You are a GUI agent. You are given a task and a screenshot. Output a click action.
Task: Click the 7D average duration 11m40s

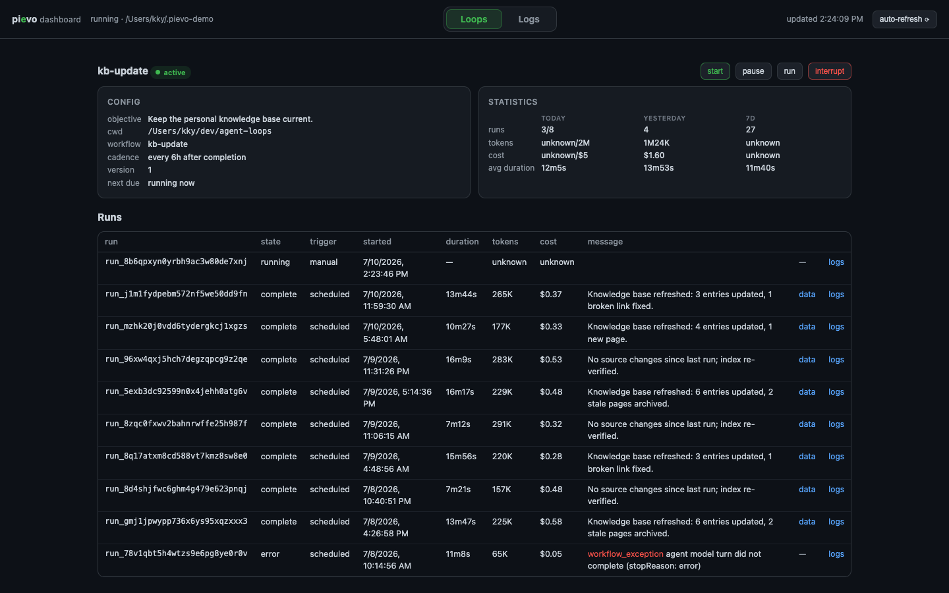(x=761, y=168)
